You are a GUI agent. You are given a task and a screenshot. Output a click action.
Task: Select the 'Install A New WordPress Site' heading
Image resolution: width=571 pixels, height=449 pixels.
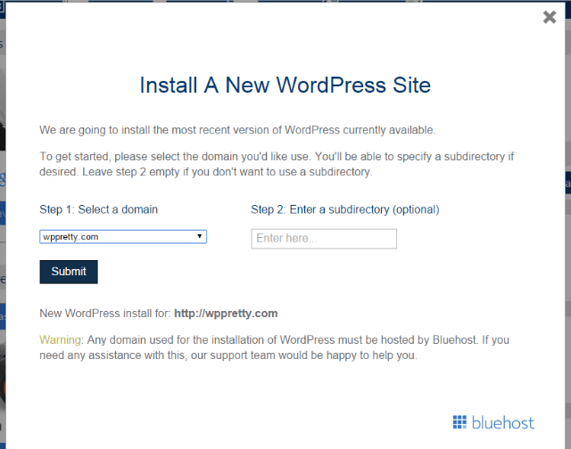point(285,86)
